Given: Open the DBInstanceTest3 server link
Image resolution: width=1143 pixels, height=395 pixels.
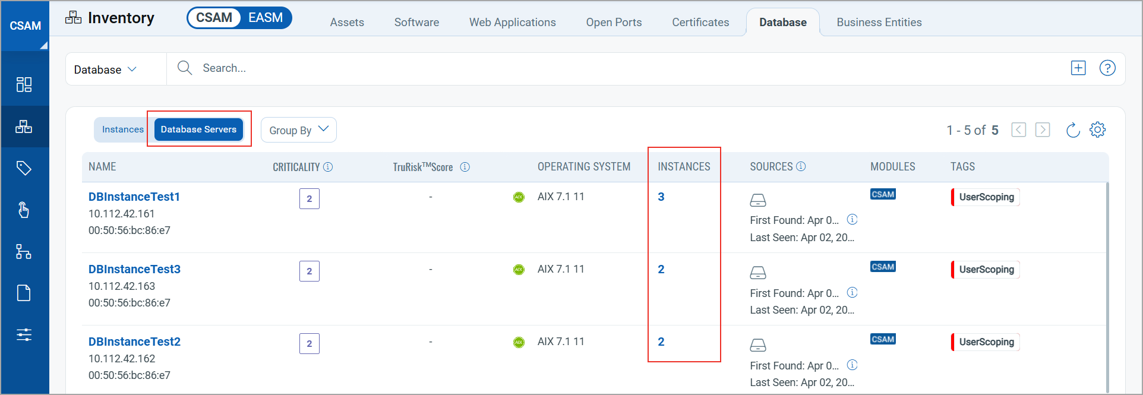Looking at the screenshot, I should pyautogui.click(x=134, y=269).
